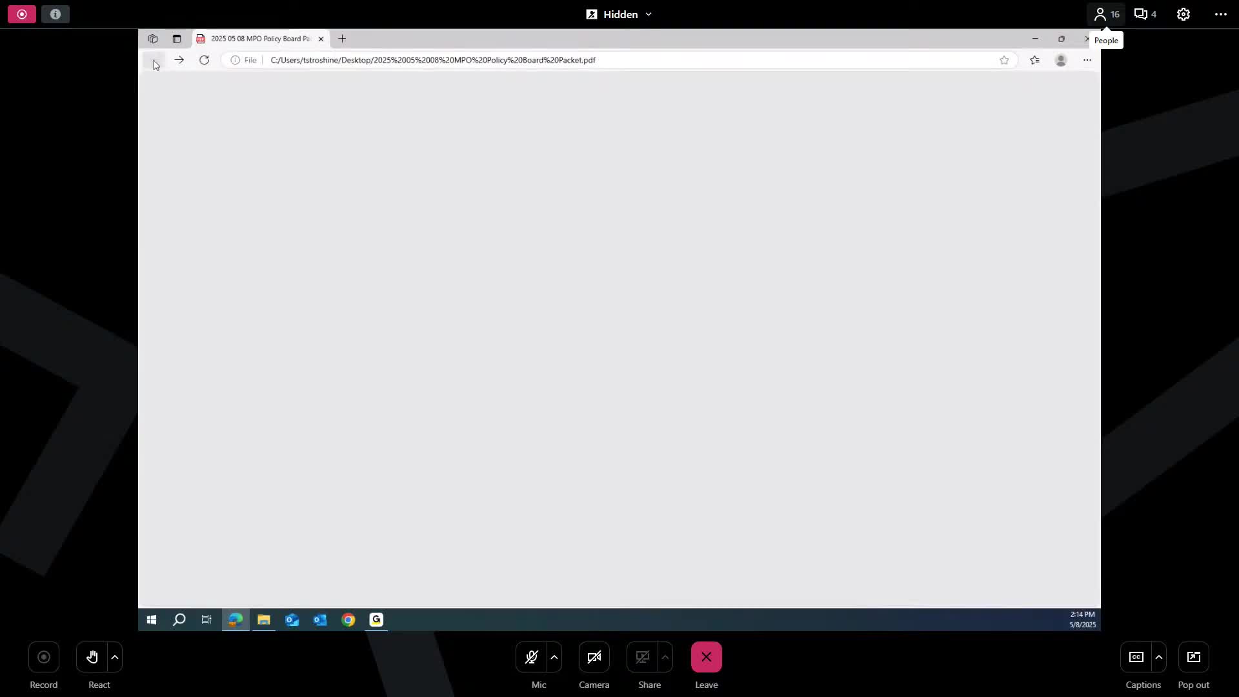
Task: Click the browser address bar URL
Action: tap(432, 60)
